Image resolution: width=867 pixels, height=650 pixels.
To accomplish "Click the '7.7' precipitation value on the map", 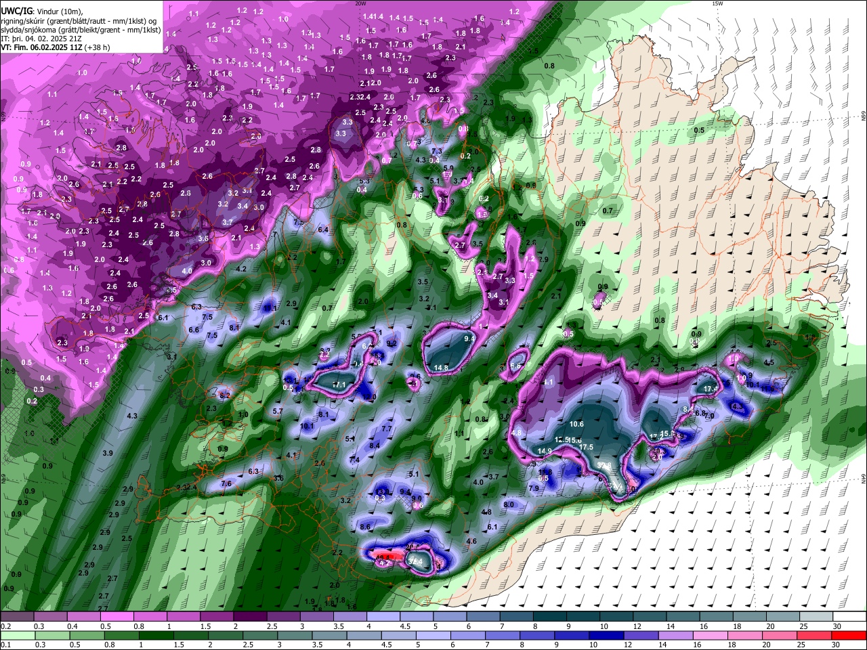I will [x=387, y=429].
